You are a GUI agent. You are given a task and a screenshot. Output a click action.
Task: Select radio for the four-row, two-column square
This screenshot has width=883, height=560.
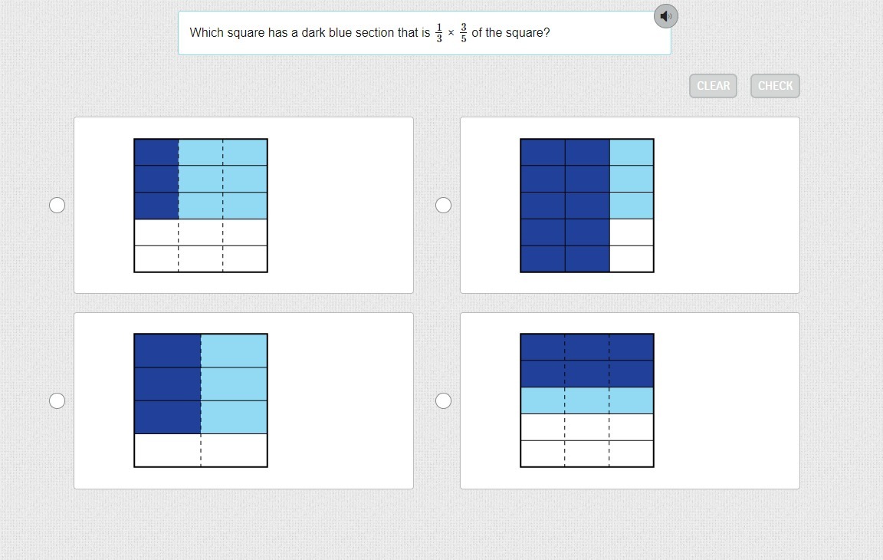(57, 400)
